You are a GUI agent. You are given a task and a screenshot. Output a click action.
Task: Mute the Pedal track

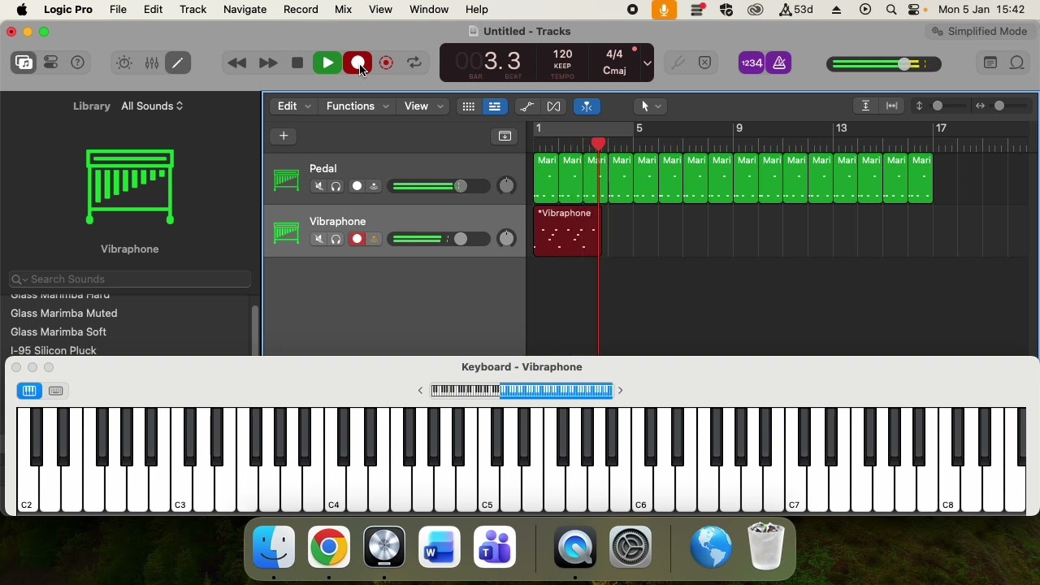318,186
